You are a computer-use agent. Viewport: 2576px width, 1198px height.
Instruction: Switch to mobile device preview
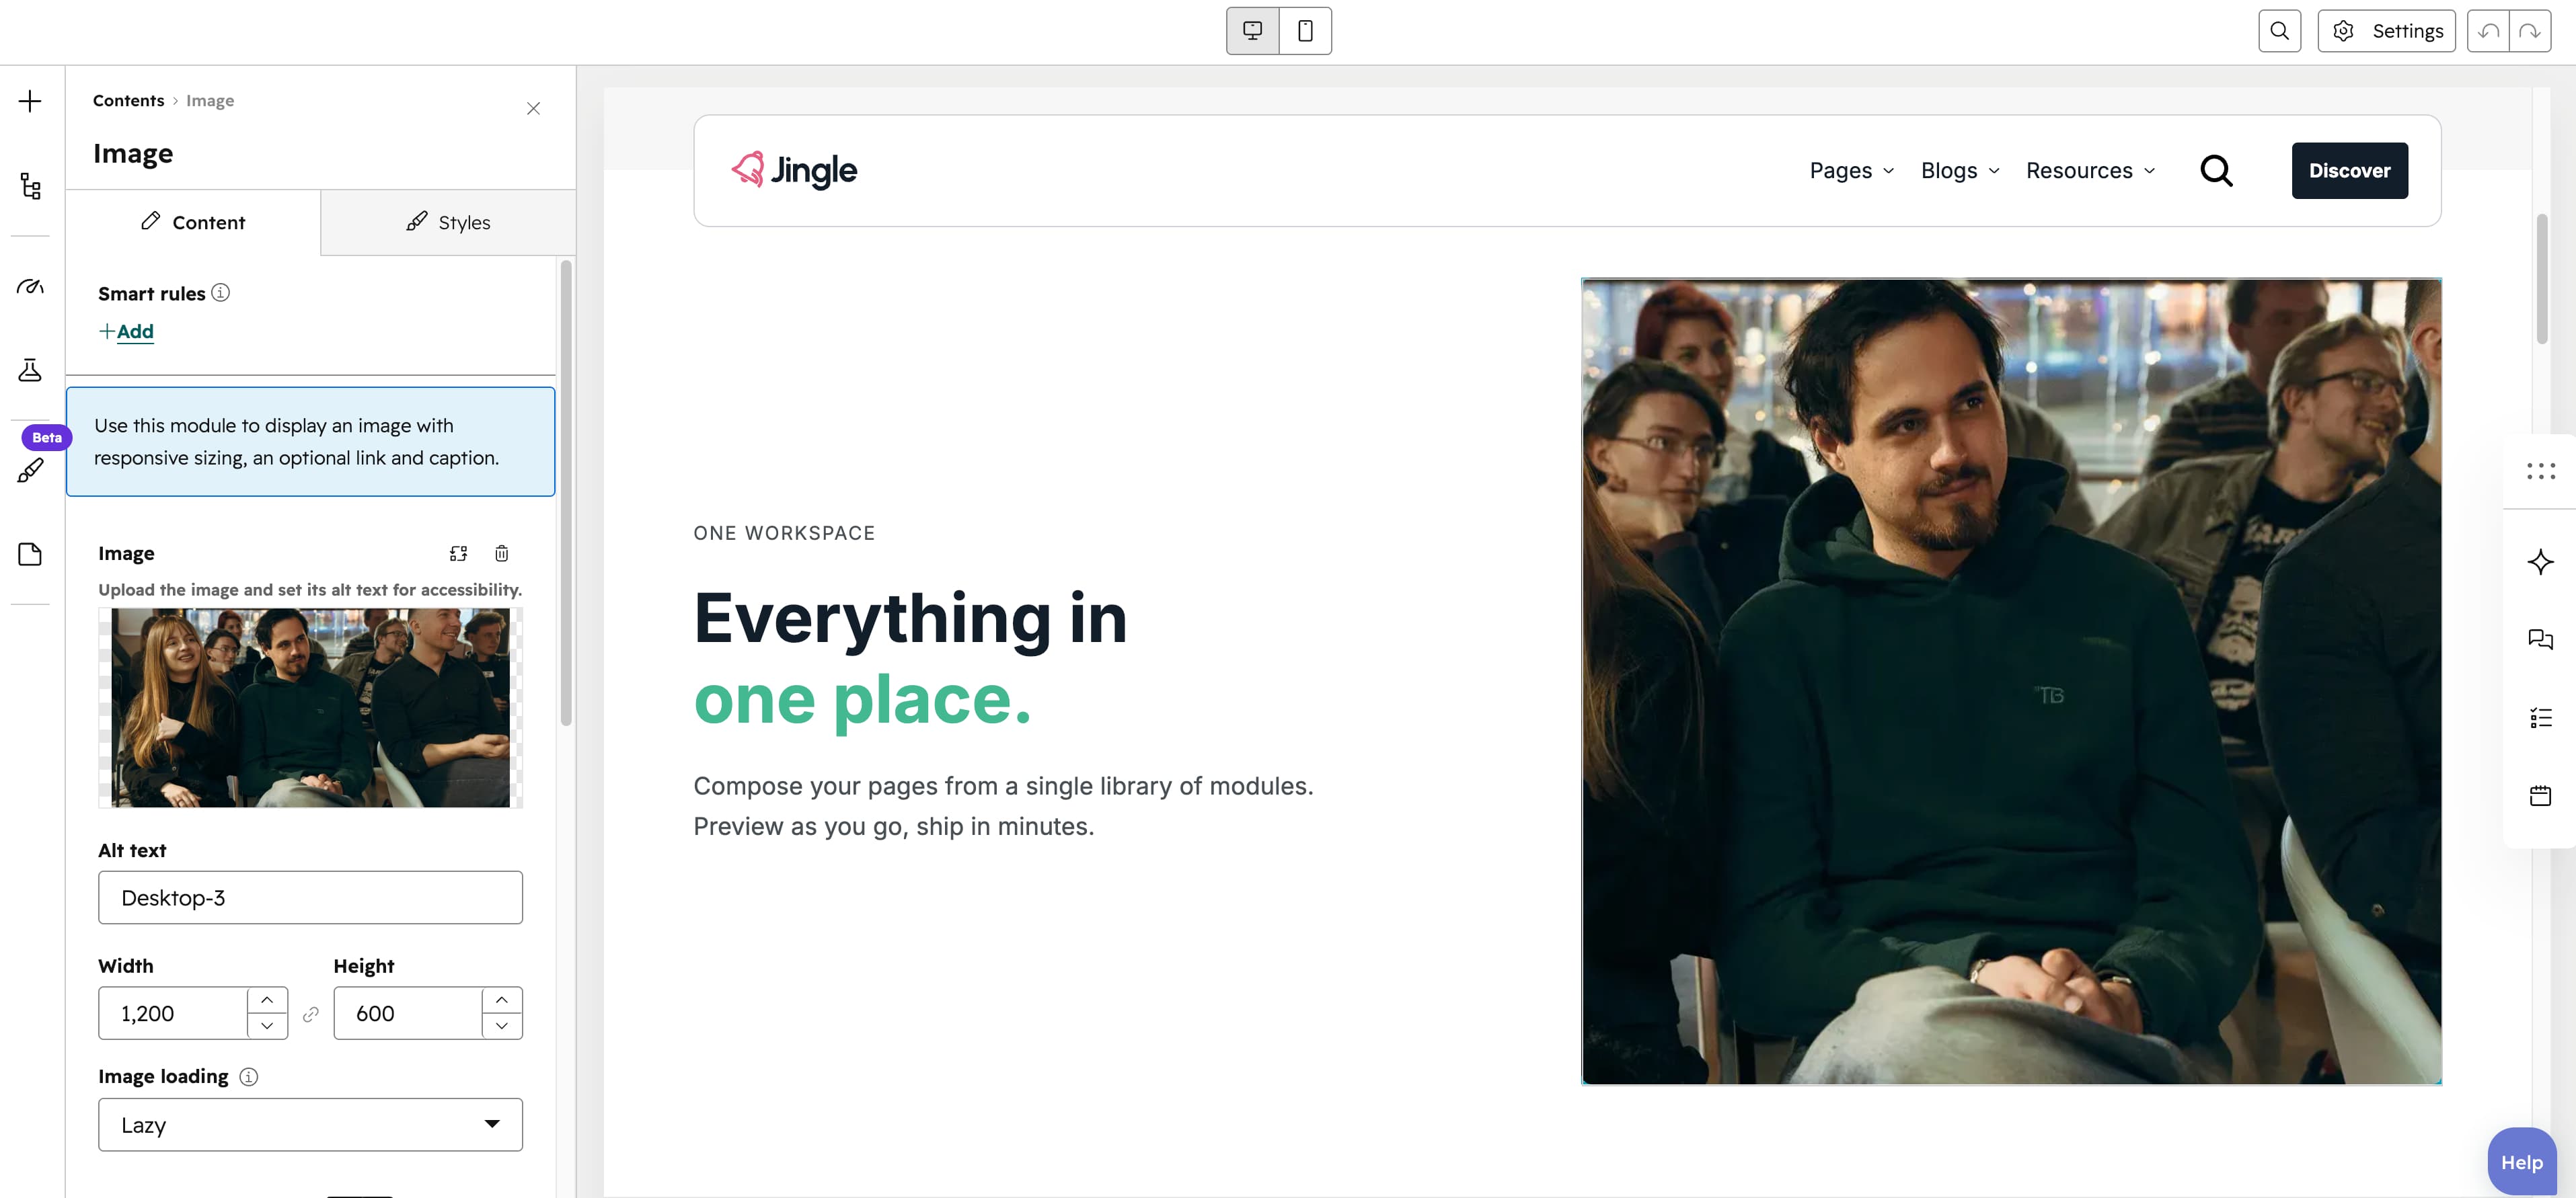[1305, 31]
